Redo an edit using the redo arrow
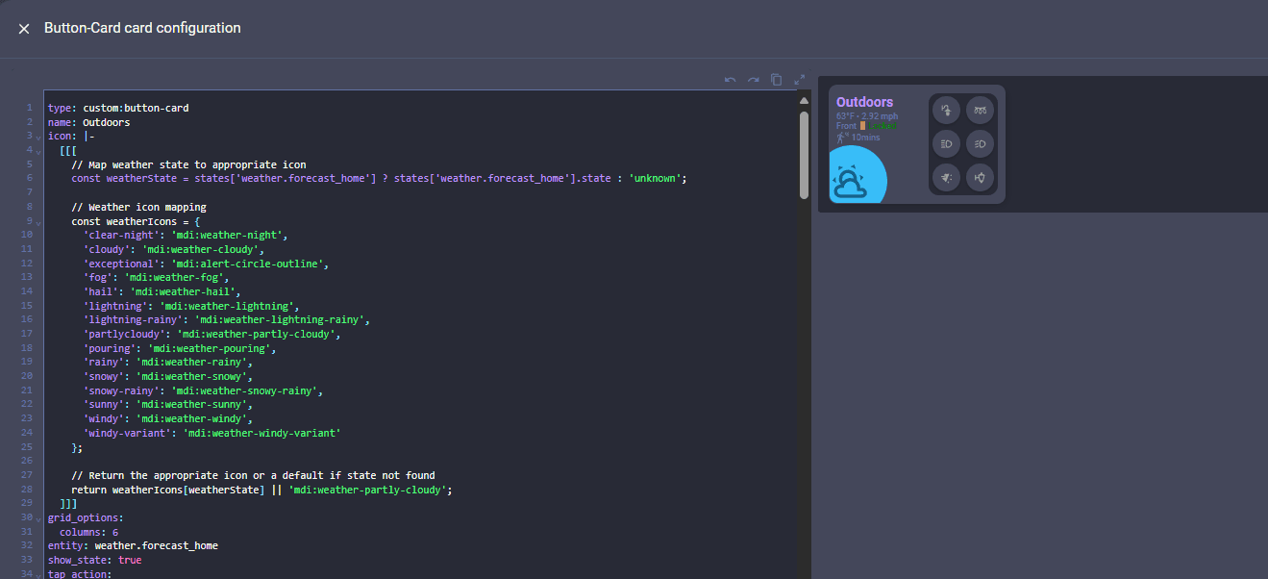The width and height of the screenshot is (1268, 579). [753, 80]
